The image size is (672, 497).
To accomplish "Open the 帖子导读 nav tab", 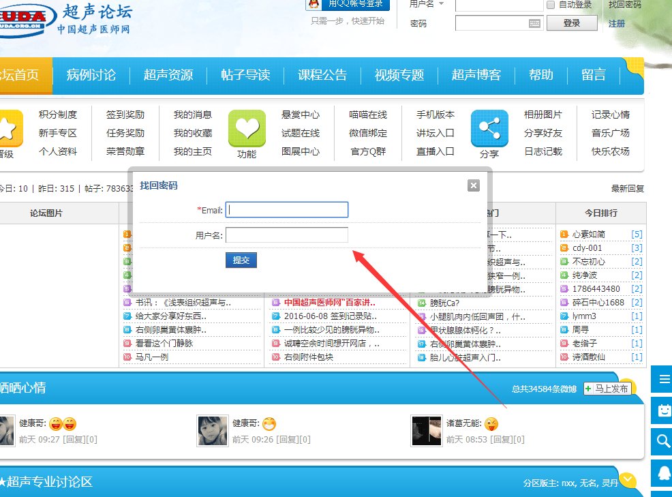I will point(245,75).
